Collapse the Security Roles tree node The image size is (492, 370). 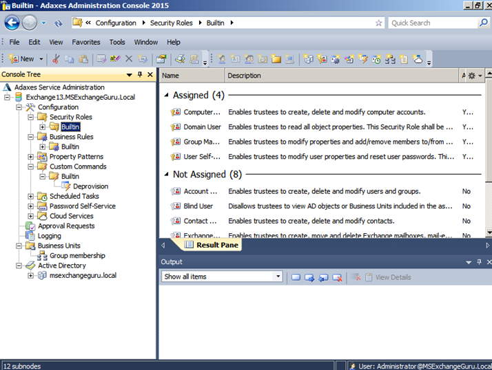tap(30, 117)
